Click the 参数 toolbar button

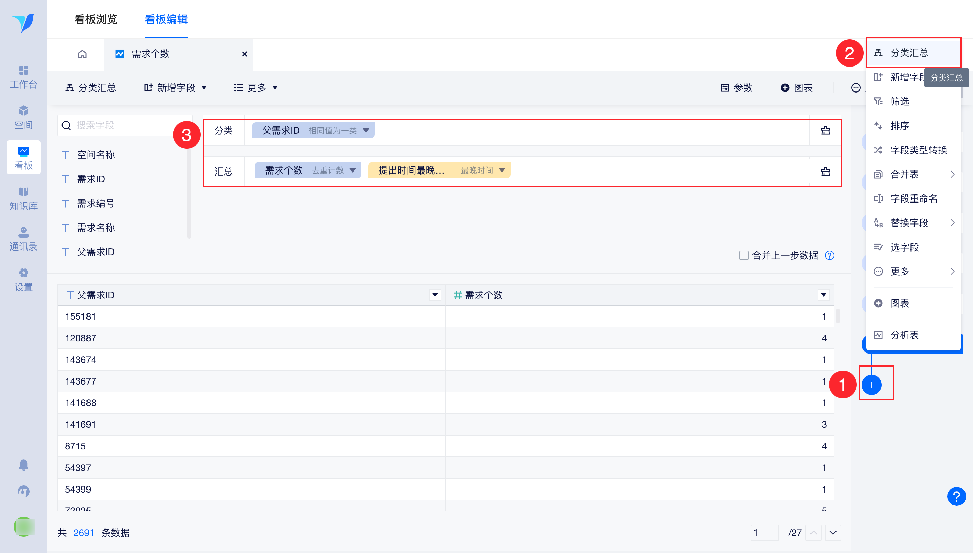click(x=736, y=88)
